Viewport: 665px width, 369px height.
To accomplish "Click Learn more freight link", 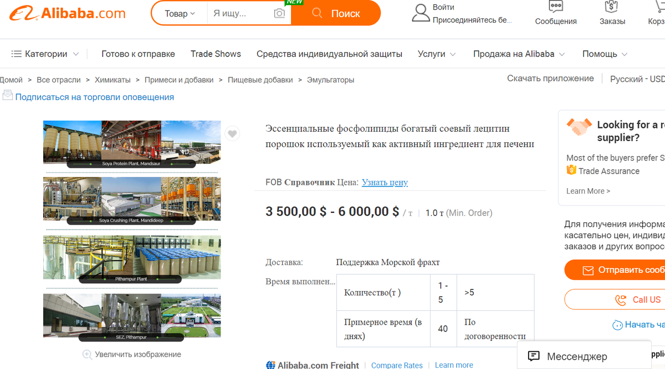I will 454,365.
